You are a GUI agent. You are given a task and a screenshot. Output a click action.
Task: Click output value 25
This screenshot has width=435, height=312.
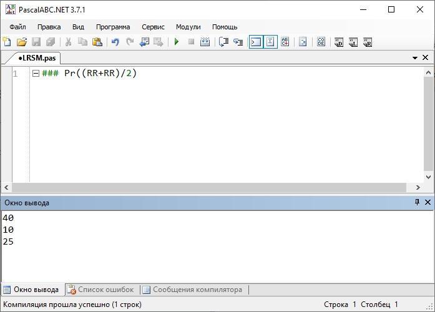(8, 242)
